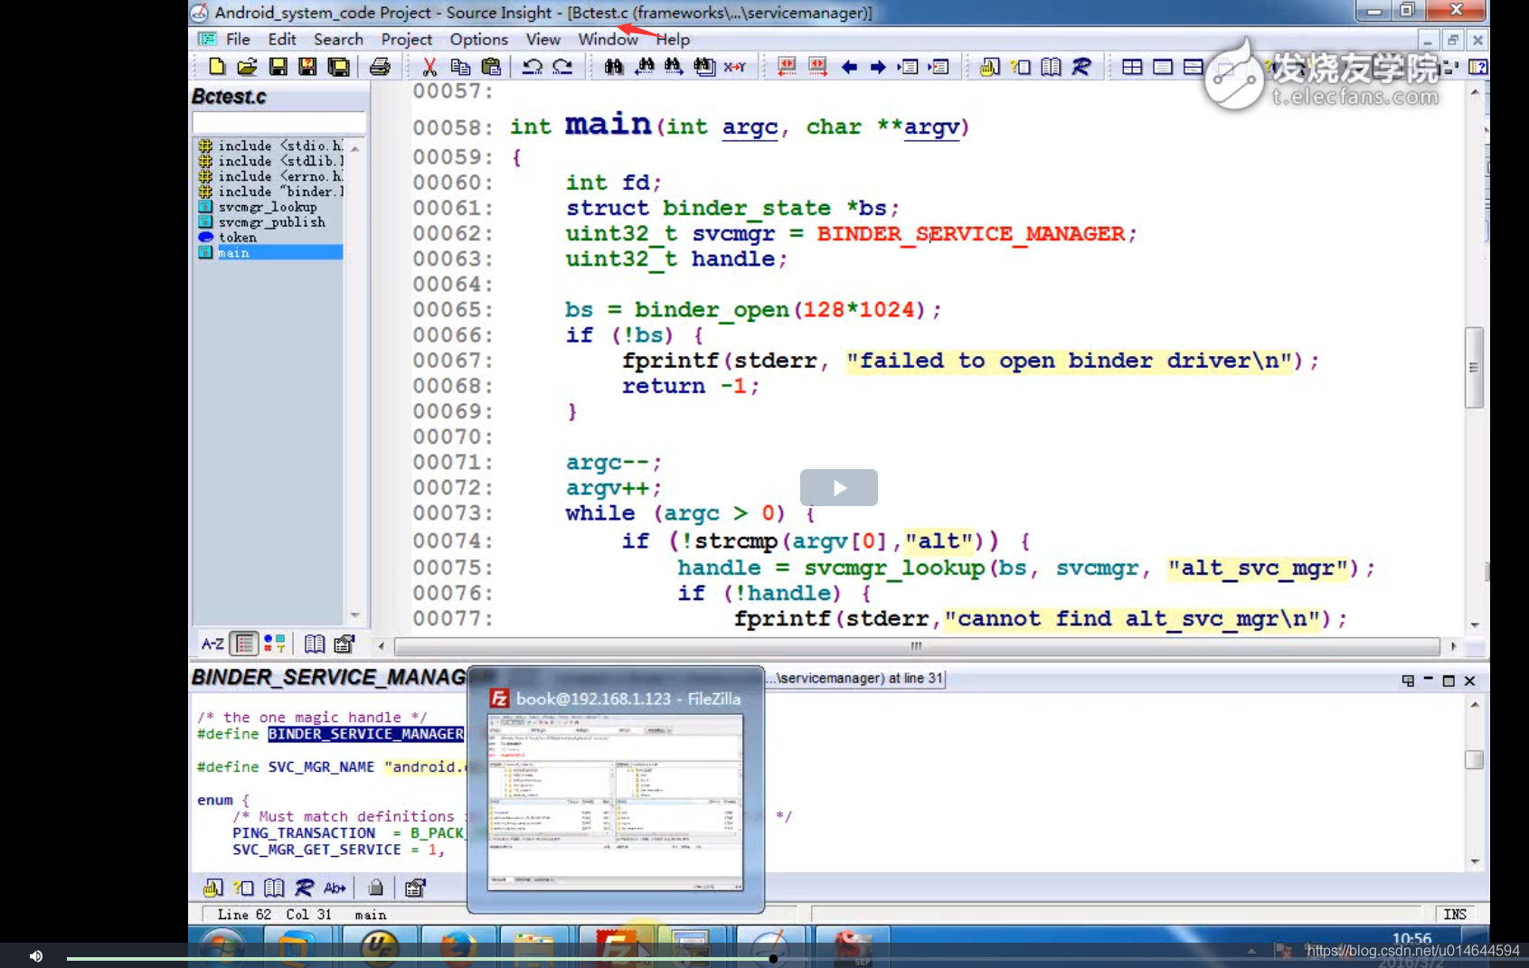Click the Windows Start button
The height and width of the screenshot is (968, 1529).
[x=222, y=946]
